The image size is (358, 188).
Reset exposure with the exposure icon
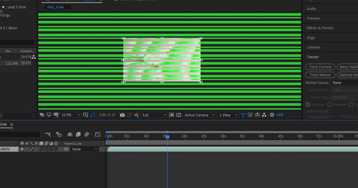[x=272, y=115]
